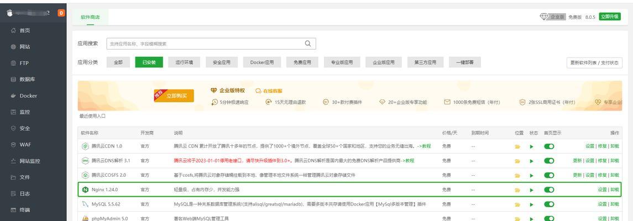Filter apps by 运行环境
633x221 pixels.
point(184,62)
